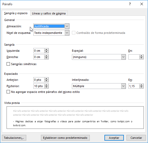Decrease the Derecha indent with down arrow
Image resolution: width=148 pixels, height=143 pixels.
(46, 58)
